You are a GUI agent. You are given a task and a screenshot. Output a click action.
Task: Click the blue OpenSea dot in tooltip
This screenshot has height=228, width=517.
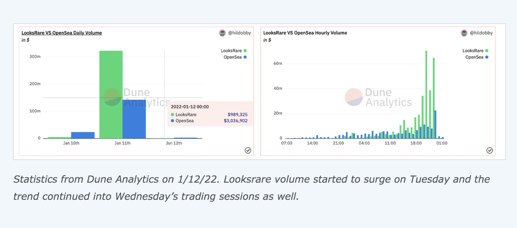(172, 121)
